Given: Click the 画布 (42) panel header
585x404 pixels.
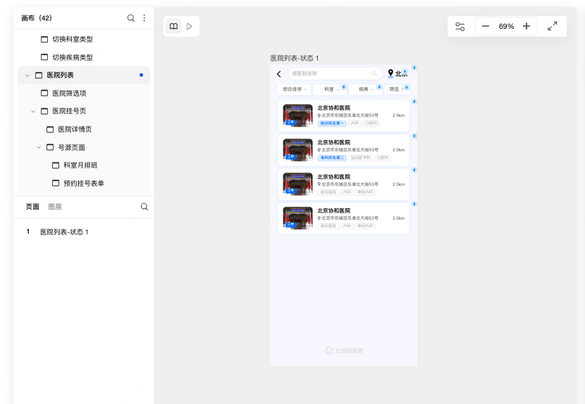Looking at the screenshot, I should point(37,18).
